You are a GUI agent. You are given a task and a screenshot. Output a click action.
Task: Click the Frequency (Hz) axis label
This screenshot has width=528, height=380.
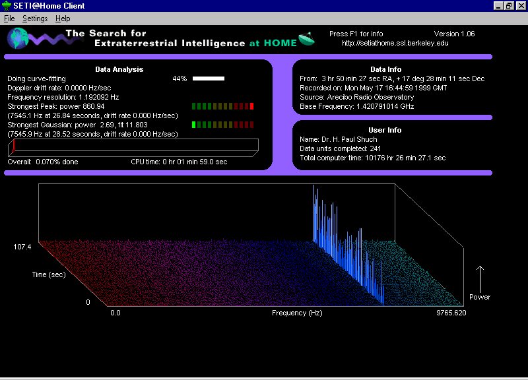point(297,313)
